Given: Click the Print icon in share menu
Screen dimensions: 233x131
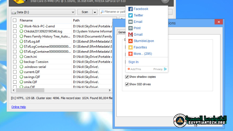Looking at the screenshot, I should [130, 28].
